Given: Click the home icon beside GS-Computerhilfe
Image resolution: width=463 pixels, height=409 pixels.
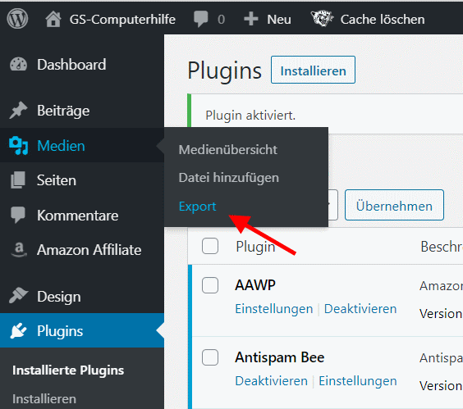Looking at the screenshot, I should (x=53, y=19).
